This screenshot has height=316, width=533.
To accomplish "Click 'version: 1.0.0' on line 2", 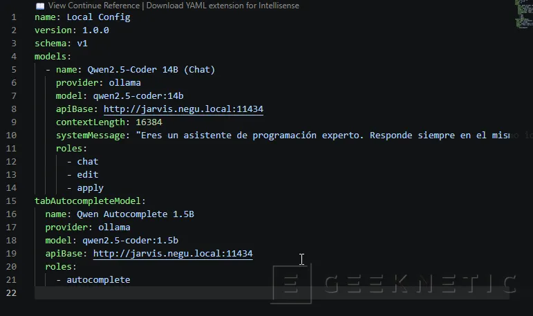I will point(72,30).
